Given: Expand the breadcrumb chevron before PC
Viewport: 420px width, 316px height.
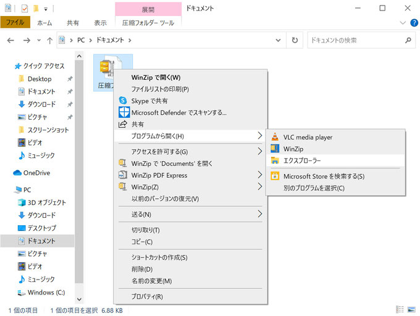Looking at the screenshot, I should [71, 40].
